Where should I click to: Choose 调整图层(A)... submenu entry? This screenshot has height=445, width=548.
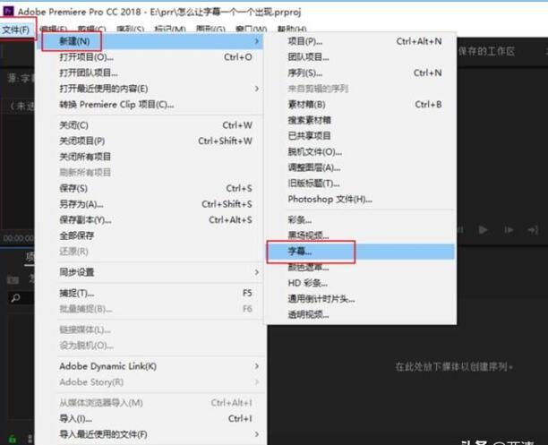[361, 167]
